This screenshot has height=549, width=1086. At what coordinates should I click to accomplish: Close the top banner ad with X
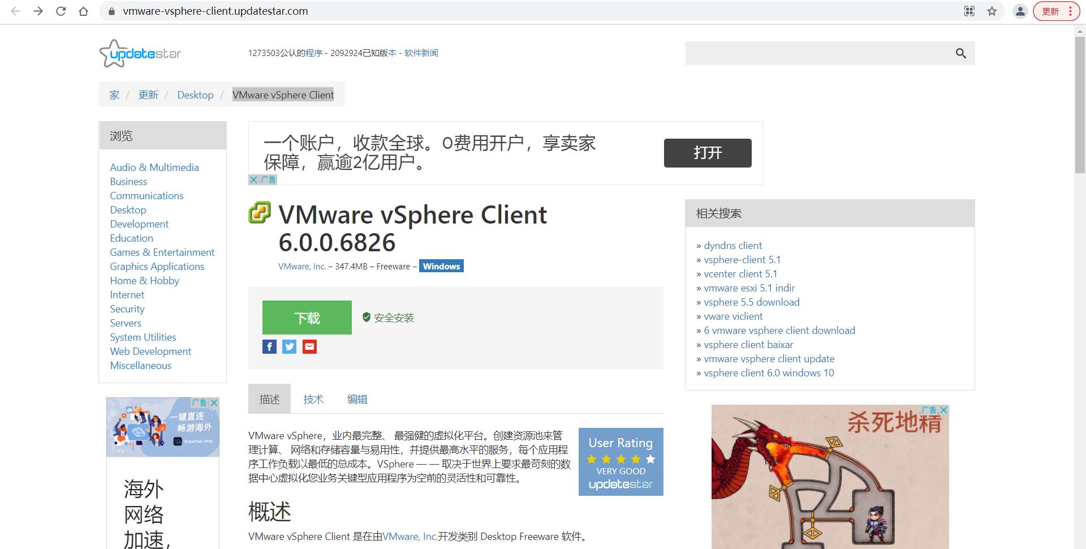click(x=253, y=179)
